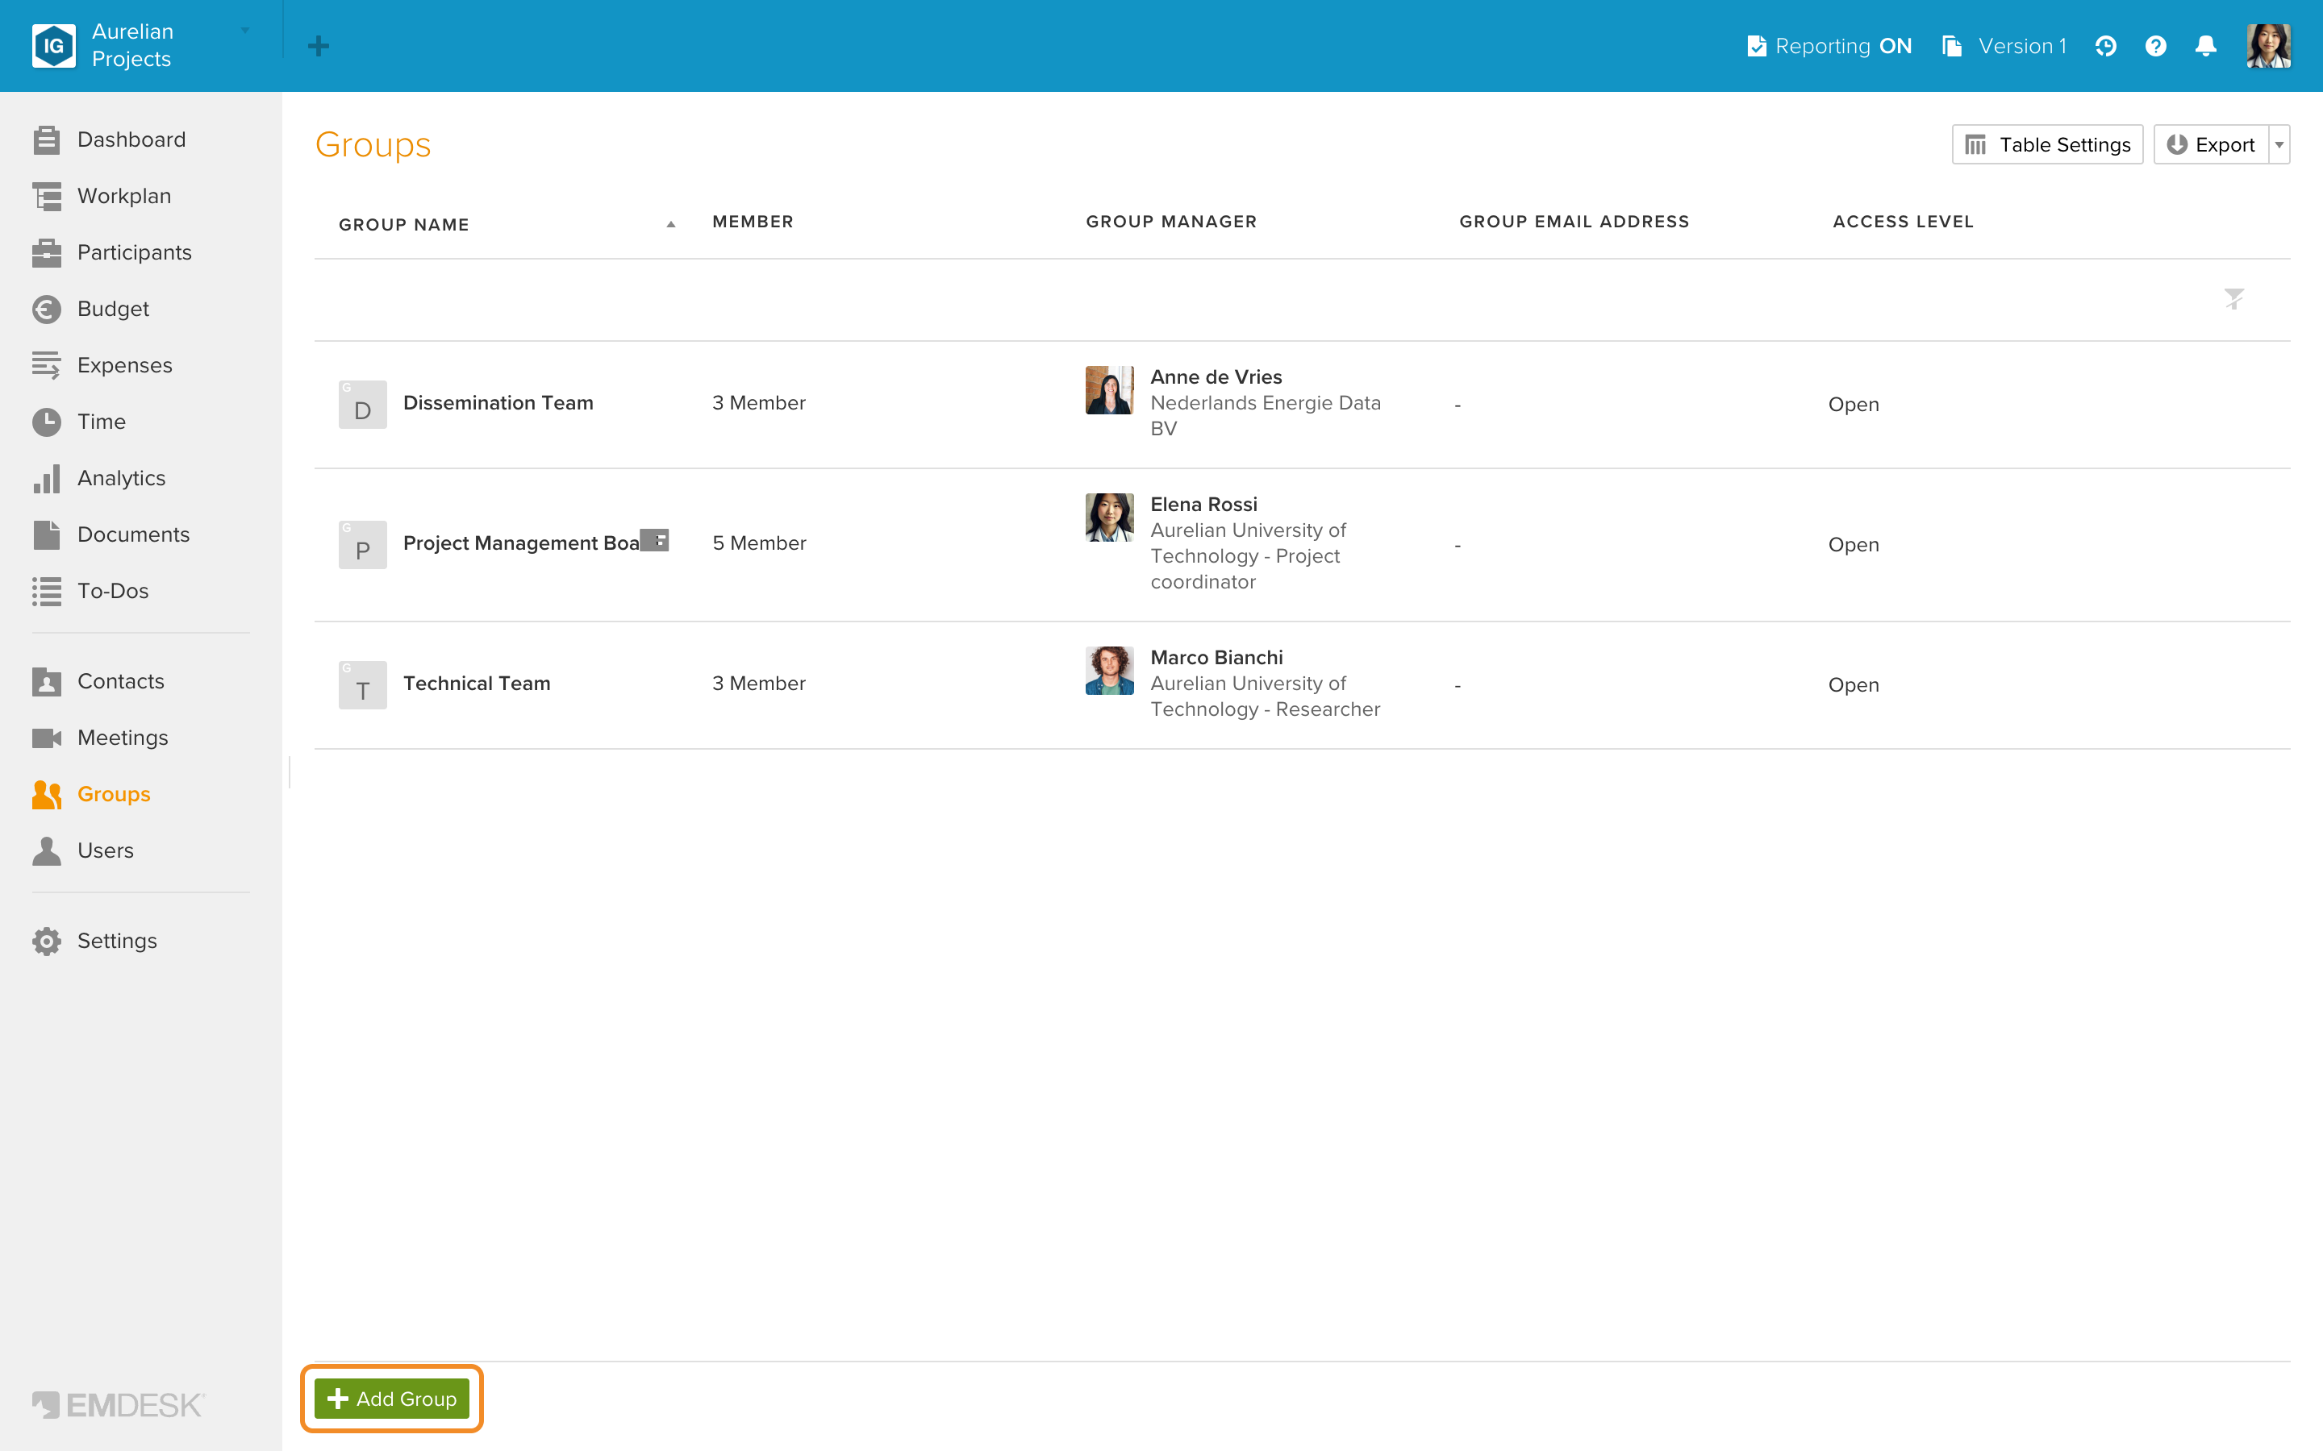
Task: Open the Version 1 selector
Action: point(2004,46)
